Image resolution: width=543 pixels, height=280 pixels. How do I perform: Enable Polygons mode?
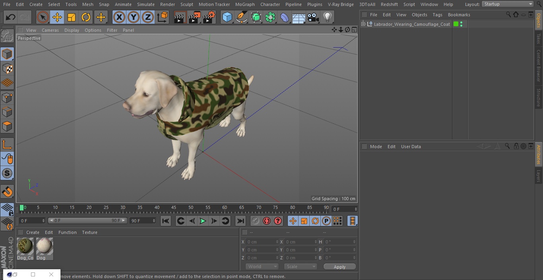point(7,126)
